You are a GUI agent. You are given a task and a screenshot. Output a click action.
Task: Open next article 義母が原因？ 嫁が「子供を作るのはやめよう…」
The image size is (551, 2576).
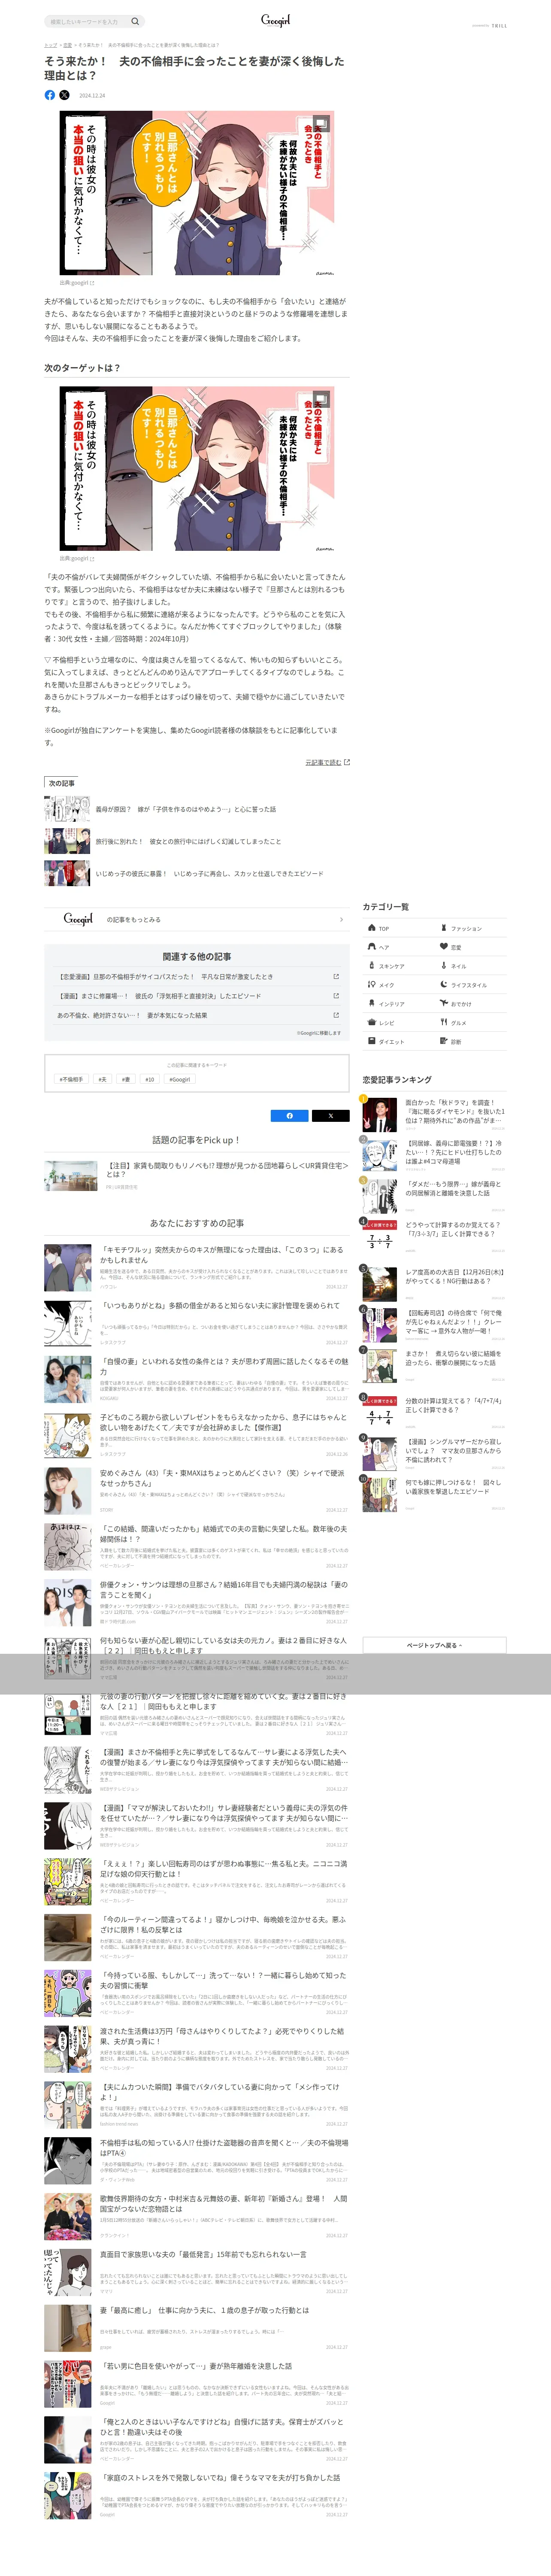(x=197, y=809)
